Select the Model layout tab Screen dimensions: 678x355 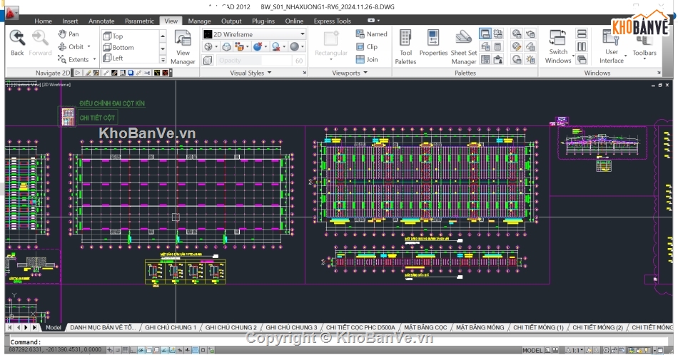pos(54,327)
